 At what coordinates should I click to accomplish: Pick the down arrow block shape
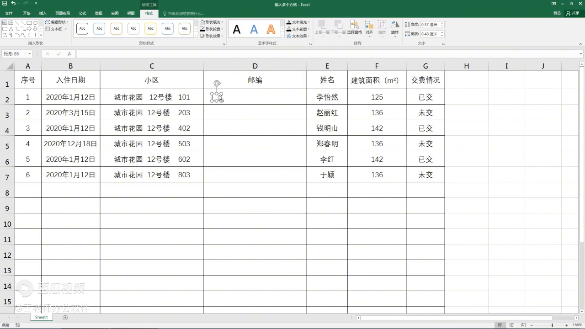pyautogui.click(x=35, y=29)
